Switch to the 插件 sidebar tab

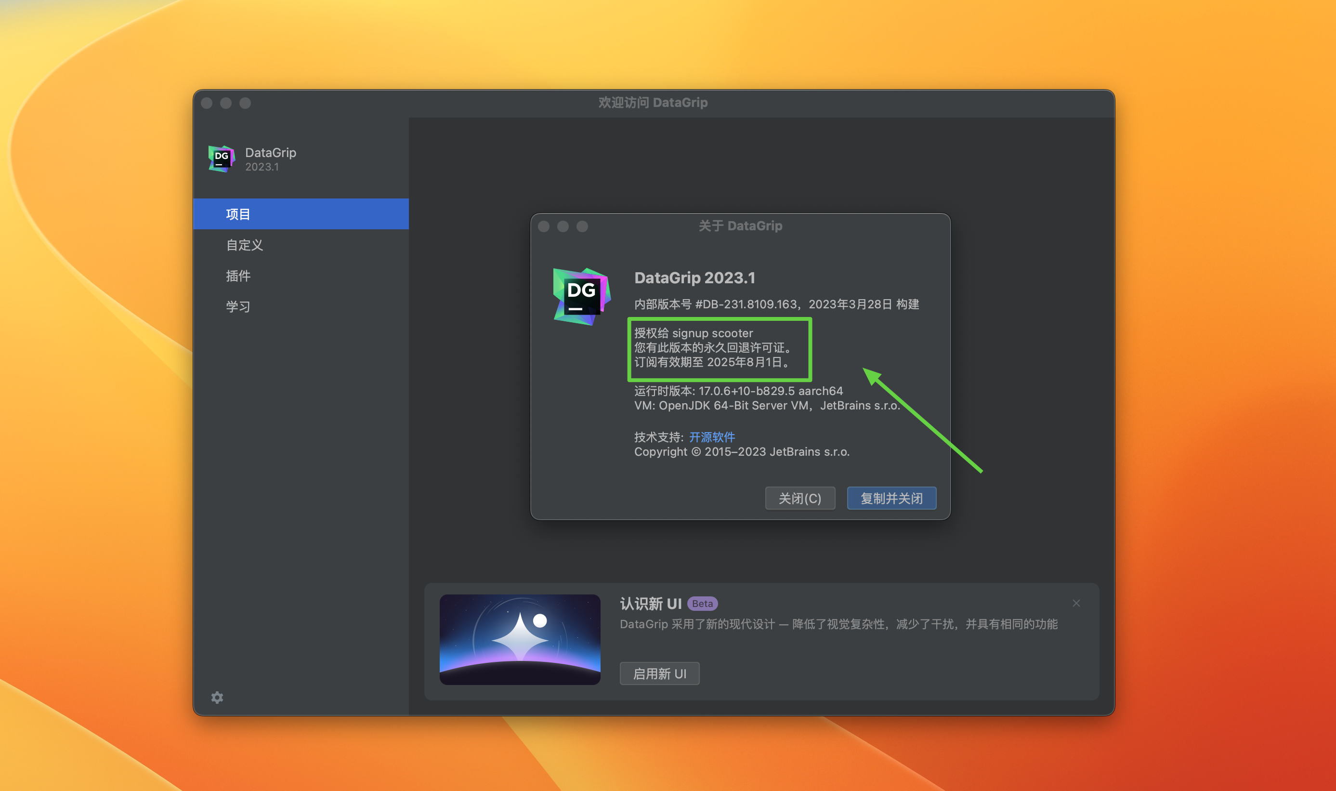point(301,276)
